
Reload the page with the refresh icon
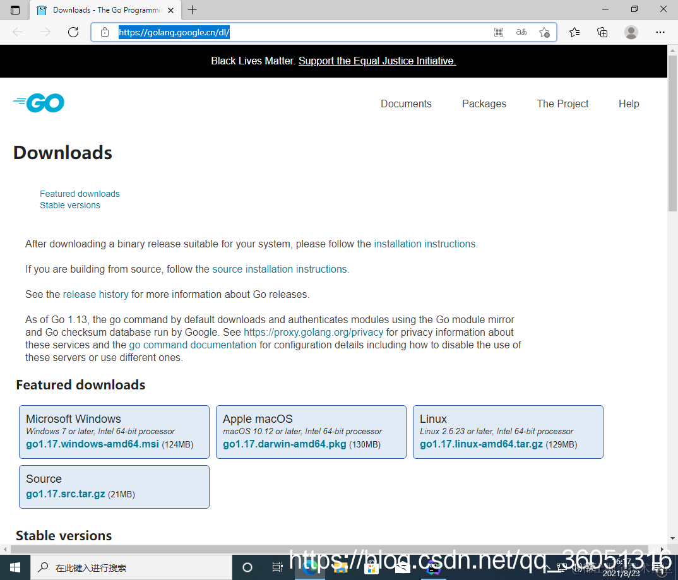pos(73,32)
